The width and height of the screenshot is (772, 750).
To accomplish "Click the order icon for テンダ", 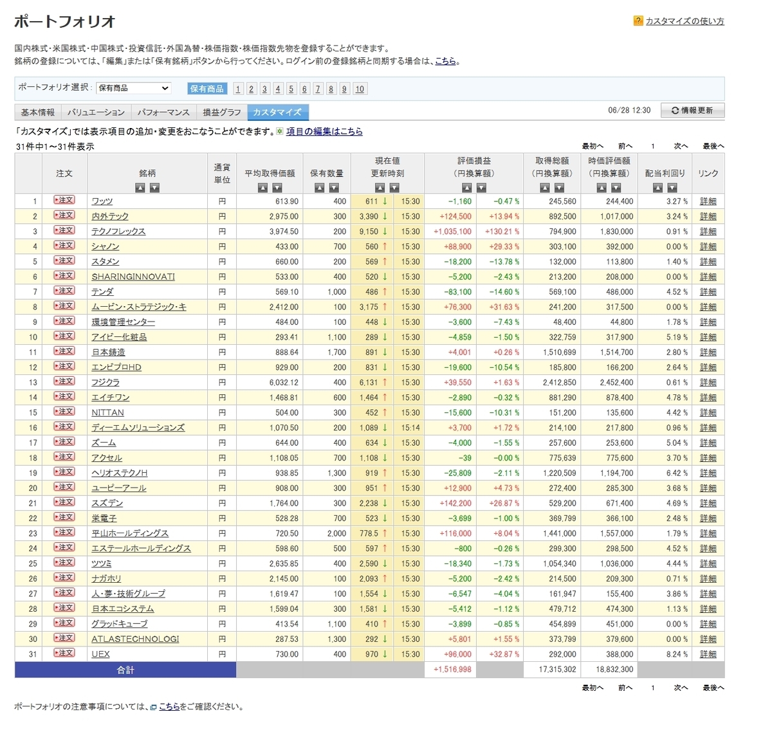I will [x=64, y=291].
